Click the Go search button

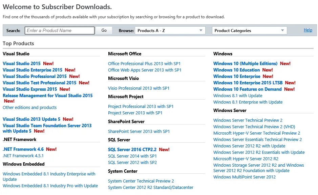point(104,30)
